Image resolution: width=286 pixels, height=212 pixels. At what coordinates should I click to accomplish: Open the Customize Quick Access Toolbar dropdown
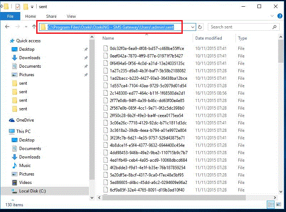coord(32,7)
